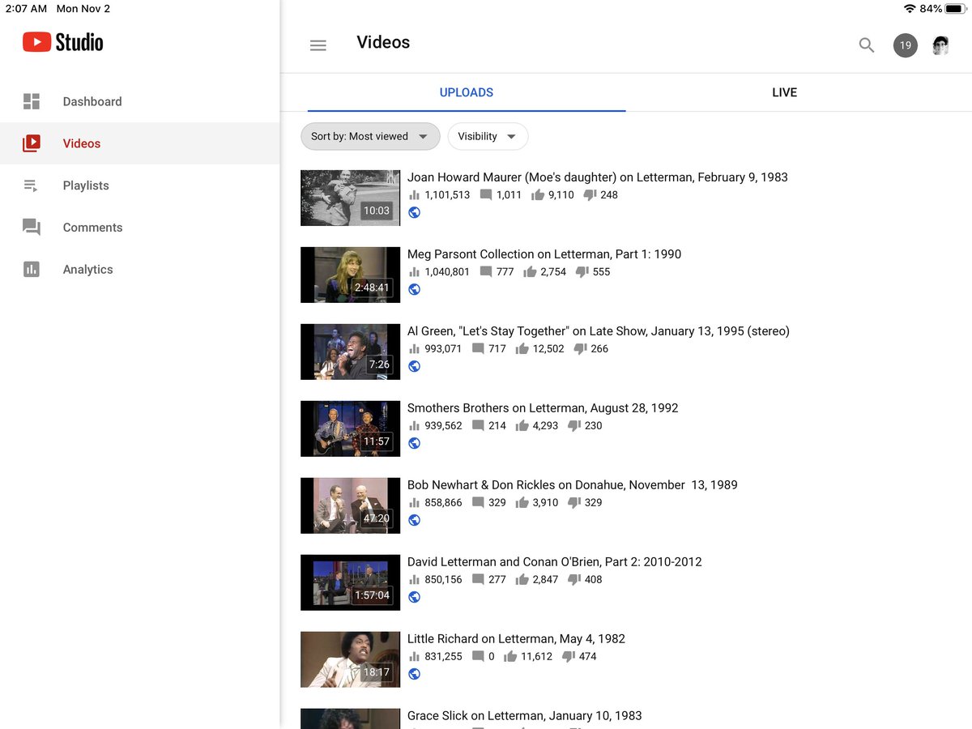
Task: Click thumbs-down icon on Smothers Brothers video
Action: tap(574, 426)
